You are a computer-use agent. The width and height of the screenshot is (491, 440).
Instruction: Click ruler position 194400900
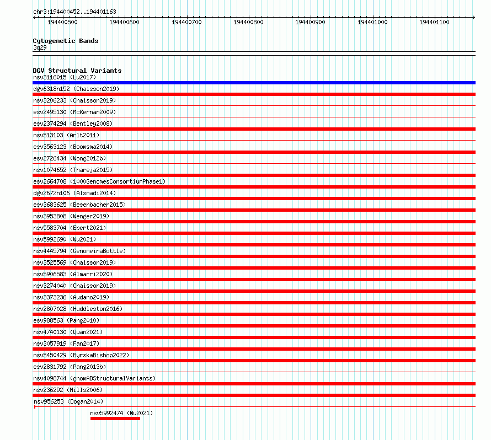click(310, 22)
